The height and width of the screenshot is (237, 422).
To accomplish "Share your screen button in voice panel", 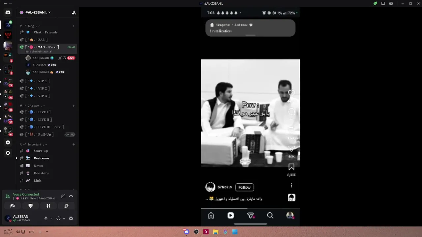I will point(30,206).
